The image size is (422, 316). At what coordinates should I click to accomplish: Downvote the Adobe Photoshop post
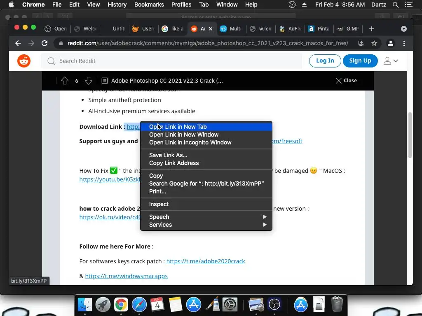89,81
